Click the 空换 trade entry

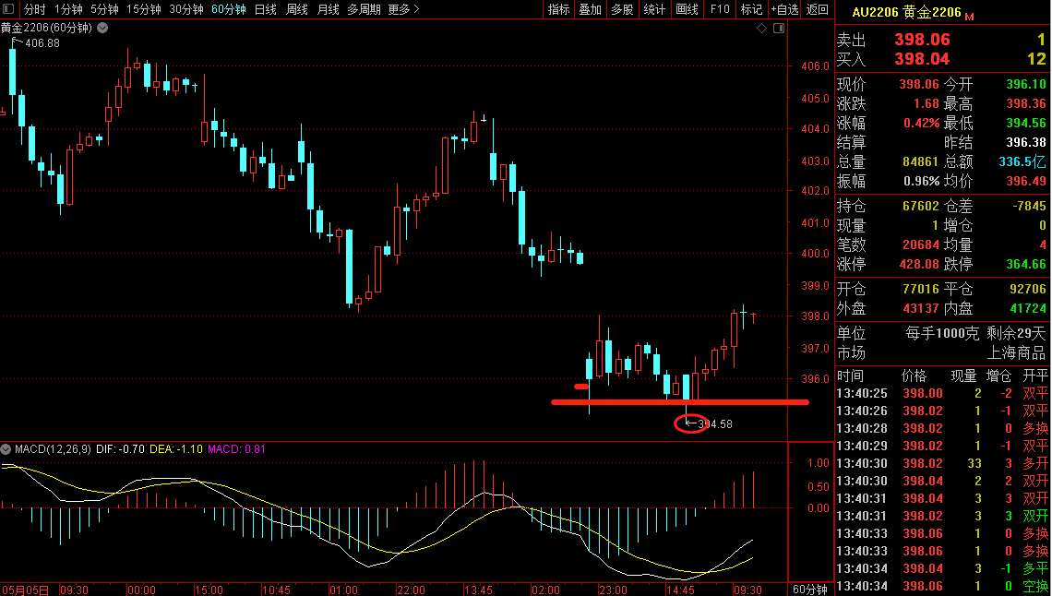pos(1035,587)
